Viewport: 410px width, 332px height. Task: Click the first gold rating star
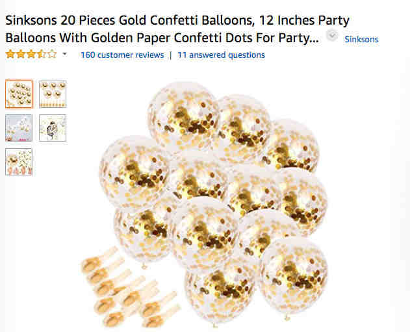pos(10,55)
